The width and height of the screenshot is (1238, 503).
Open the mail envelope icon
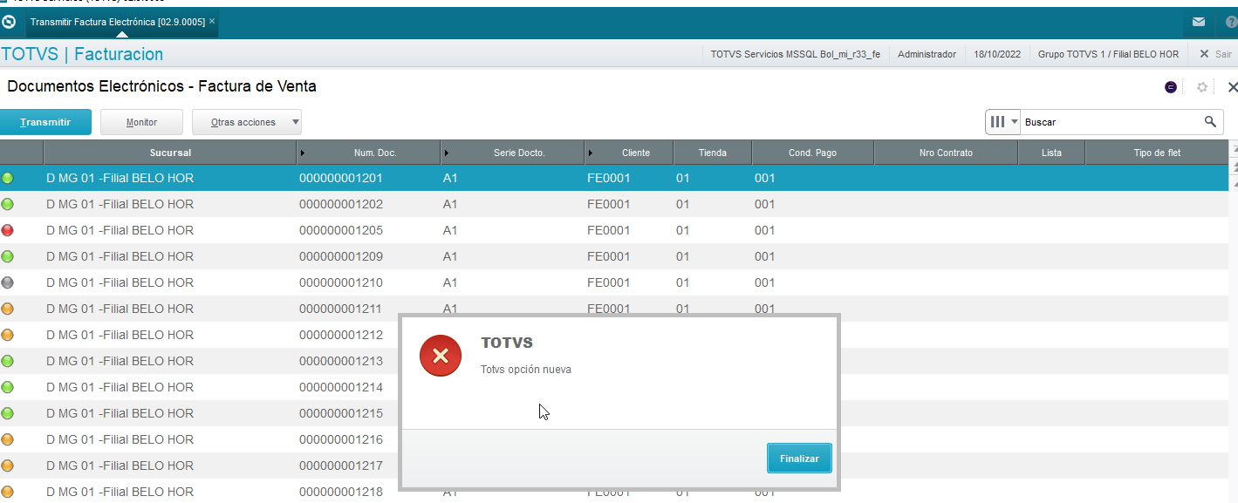1200,22
